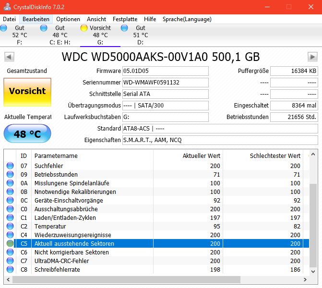Click the Temperatur worst value 82

(297, 226)
